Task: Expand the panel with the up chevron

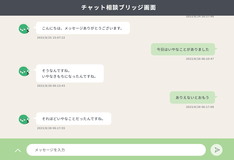Action: pos(18,150)
